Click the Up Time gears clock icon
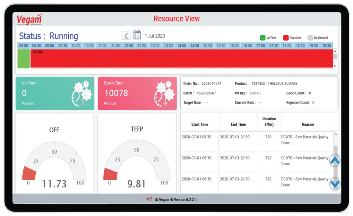Viewport: 353px width, 216px height. pos(82,94)
